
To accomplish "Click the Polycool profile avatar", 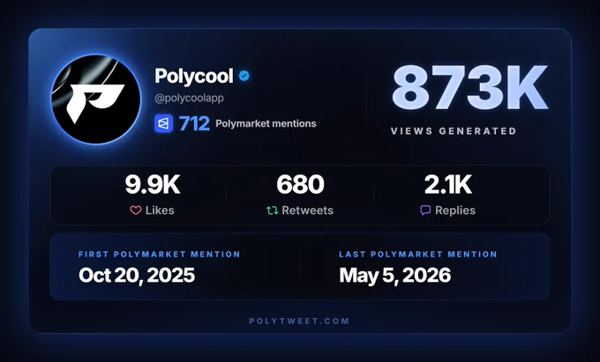I will pos(96,99).
